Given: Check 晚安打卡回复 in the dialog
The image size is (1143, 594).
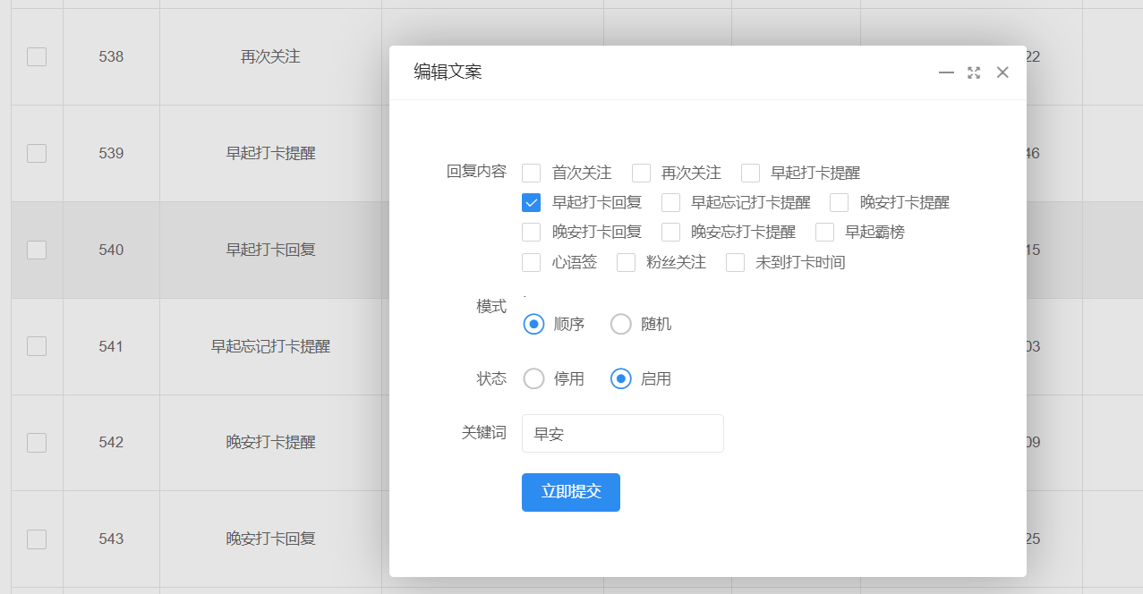Looking at the screenshot, I should tap(532, 232).
